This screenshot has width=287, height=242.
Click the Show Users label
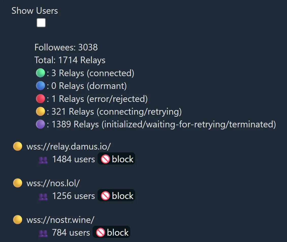click(35, 11)
